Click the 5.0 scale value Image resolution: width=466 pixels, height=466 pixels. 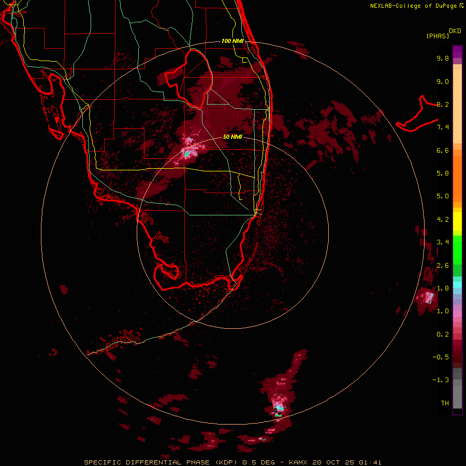(443, 196)
